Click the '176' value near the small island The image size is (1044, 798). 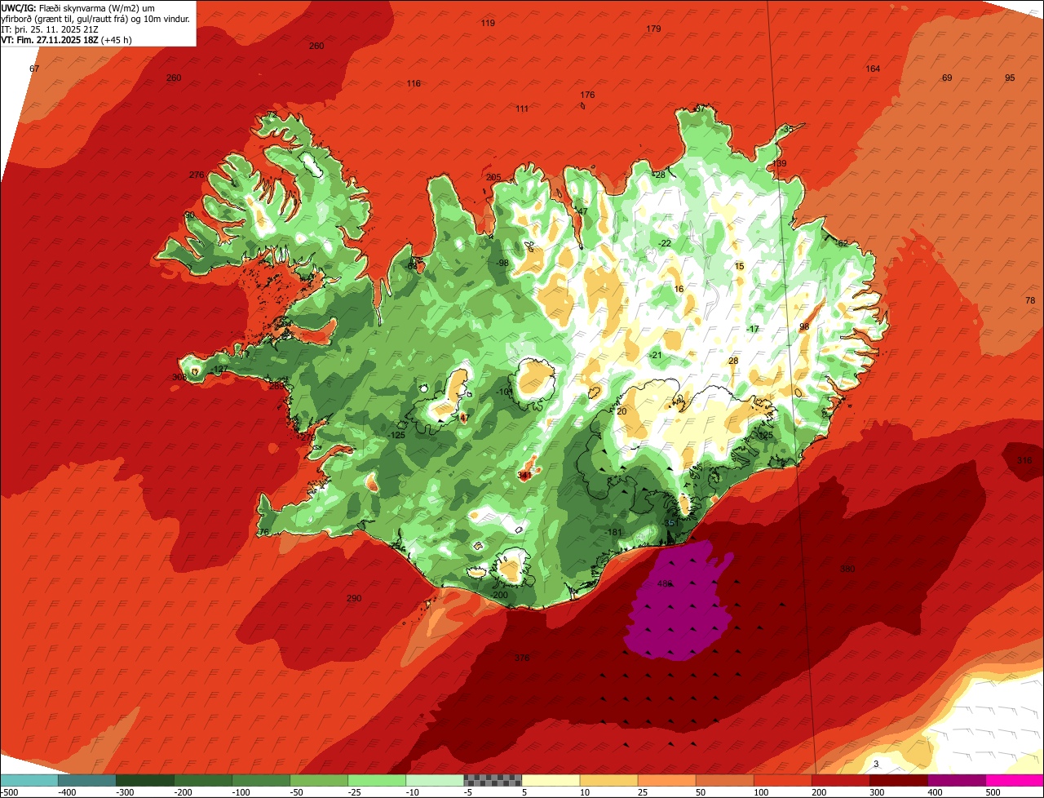(587, 95)
